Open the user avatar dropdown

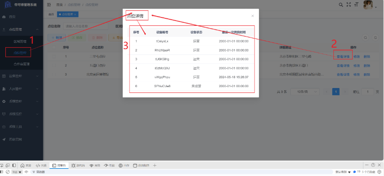(370, 5)
